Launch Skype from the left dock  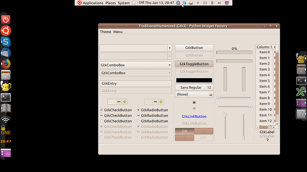click(x=6, y=42)
